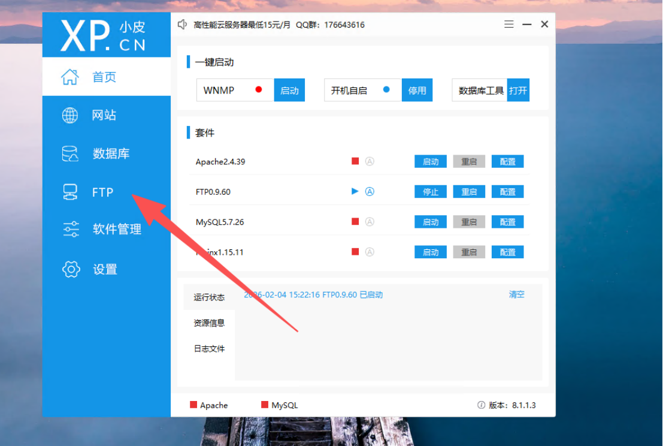Click the FTP0.9.60 已启动 log entry

313,294
